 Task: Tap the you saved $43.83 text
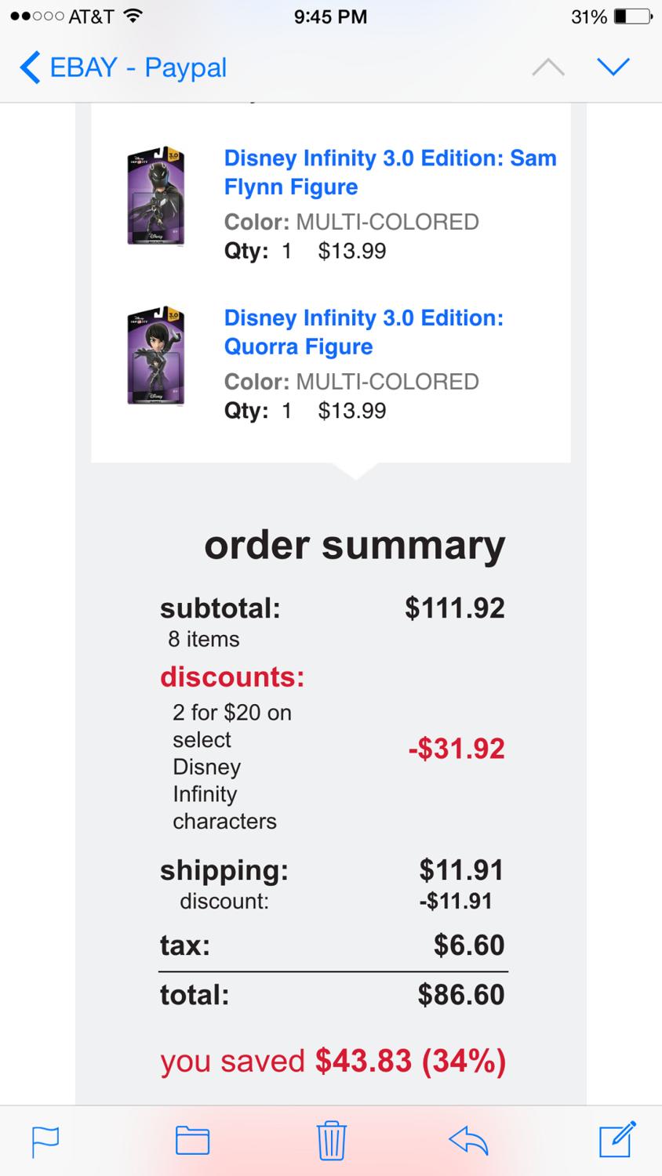pos(333,1061)
